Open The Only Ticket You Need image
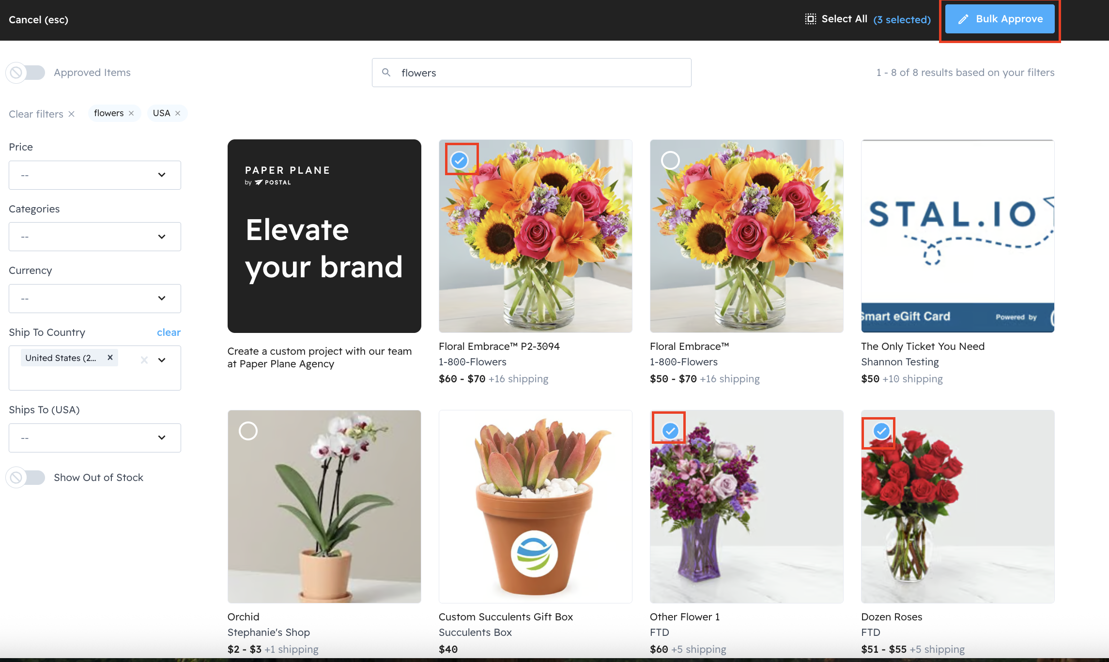The image size is (1109, 662). 958,236
